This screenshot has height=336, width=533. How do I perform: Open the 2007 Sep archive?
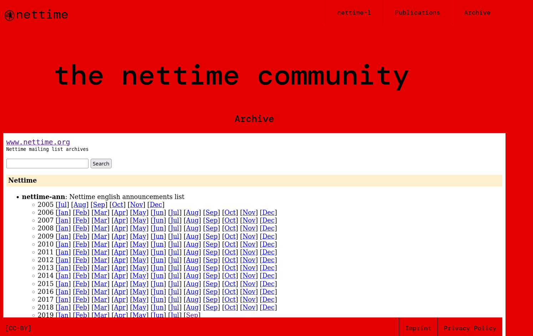coord(212,220)
